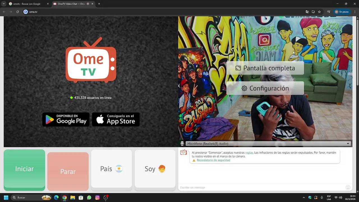Close the OmeTV Video Chat tab
This screenshot has width=359, height=202.
(x=92, y=4)
